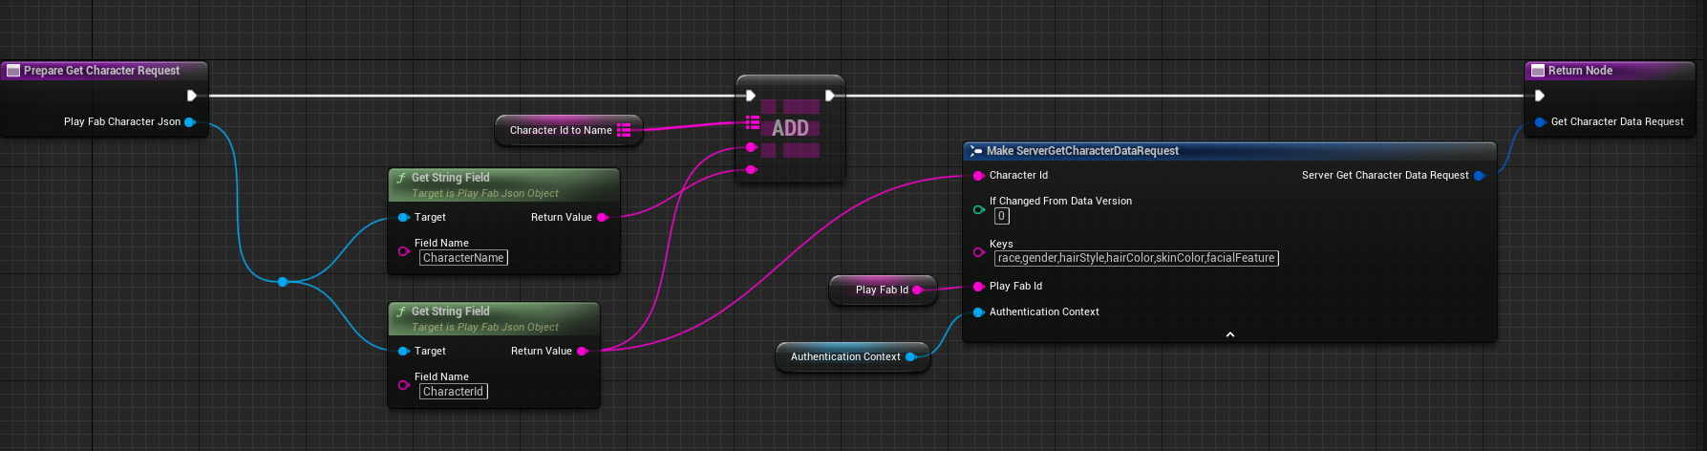Click the Play Fab Id input pin on Make node
The image size is (1707, 451).
tap(978, 287)
